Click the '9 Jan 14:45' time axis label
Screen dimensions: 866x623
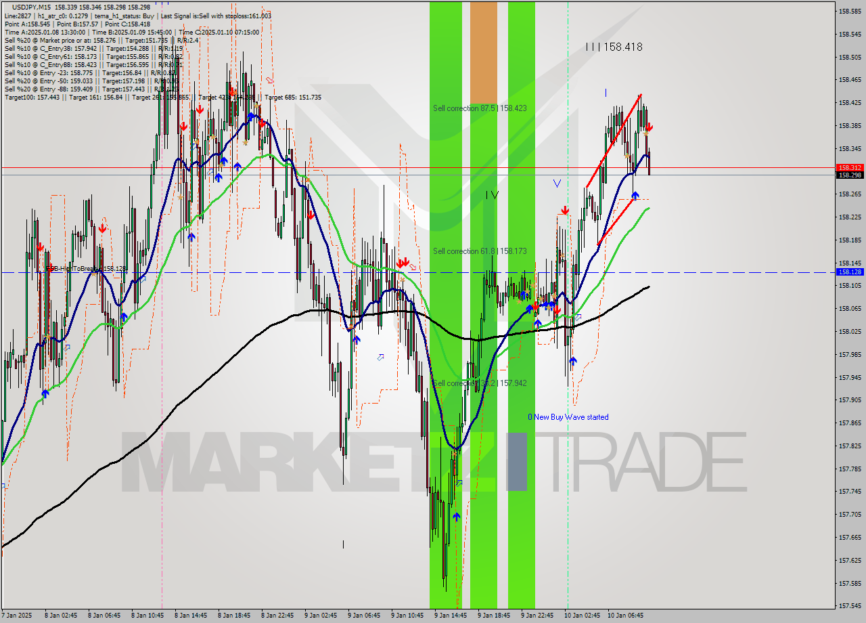[452, 616]
